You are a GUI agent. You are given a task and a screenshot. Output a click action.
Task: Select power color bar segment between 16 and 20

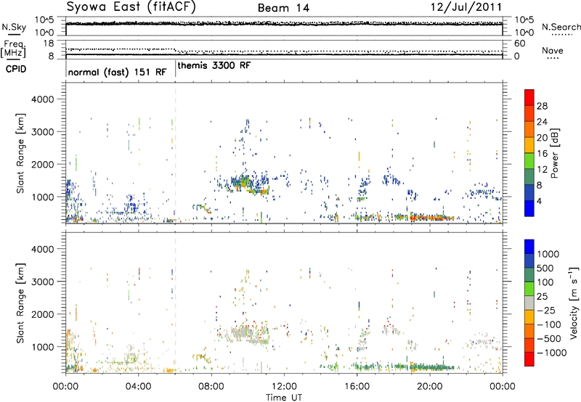tap(529, 145)
